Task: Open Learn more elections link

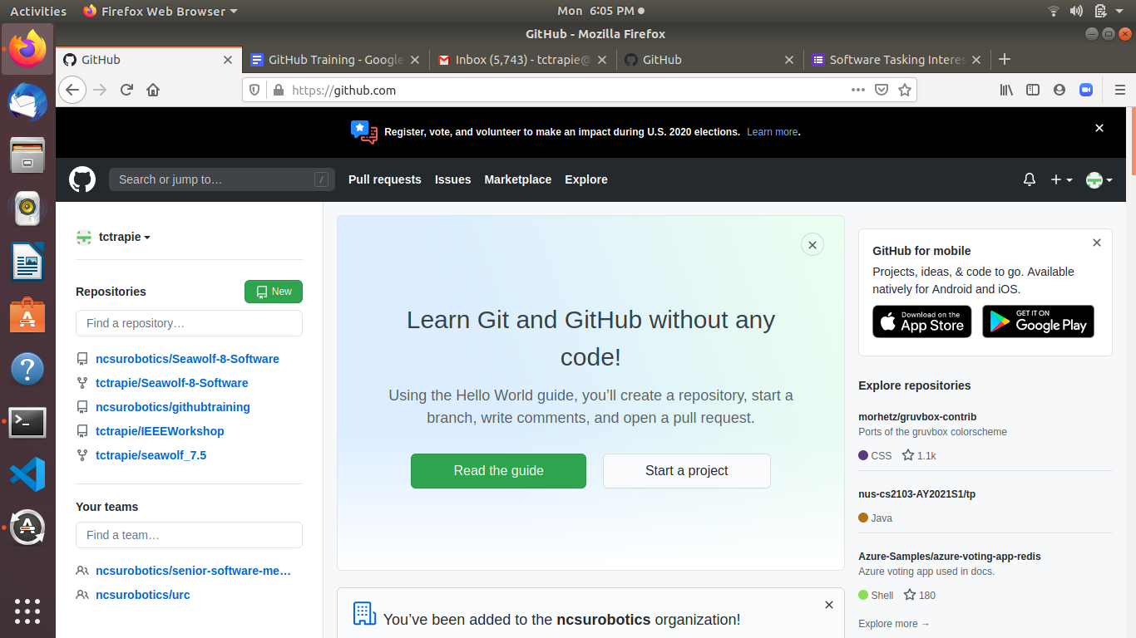Action: [x=773, y=132]
